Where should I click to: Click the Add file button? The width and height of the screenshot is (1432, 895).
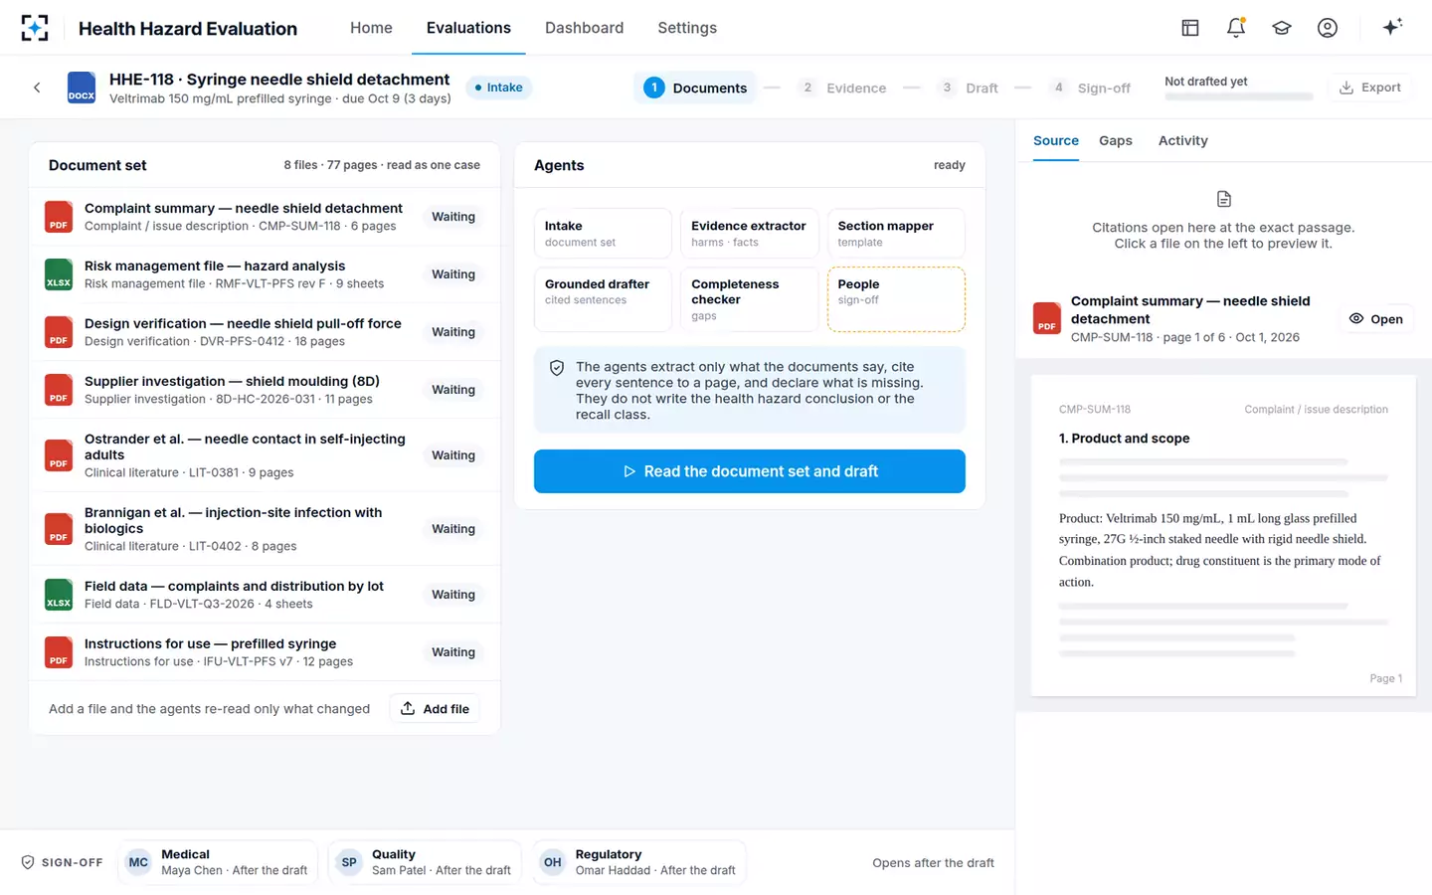(435, 708)
